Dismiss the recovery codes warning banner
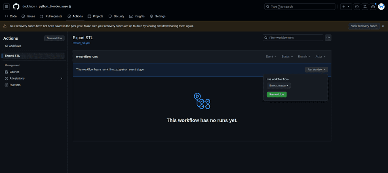Screen dimensions: 388x173 [x=383, y=26]
